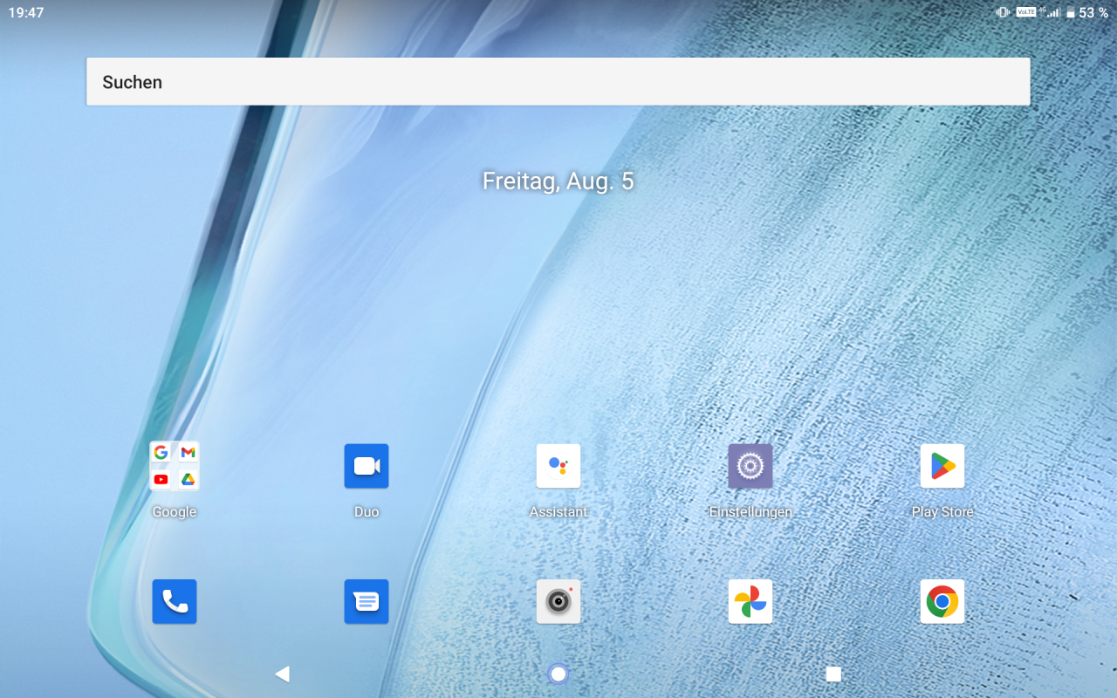
Task: Launch the Camera app
Action: click(x=558, y=601)
